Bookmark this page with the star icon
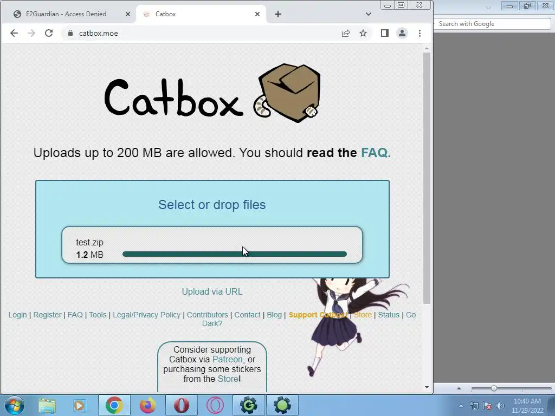This screenshot has width=555, height=416. 363,33
